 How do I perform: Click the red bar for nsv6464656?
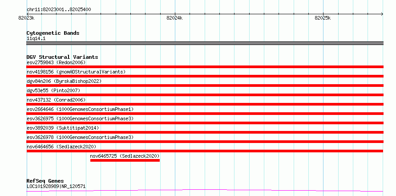[x=205, y=151]
